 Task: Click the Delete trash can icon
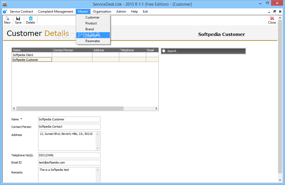point(31,18)
